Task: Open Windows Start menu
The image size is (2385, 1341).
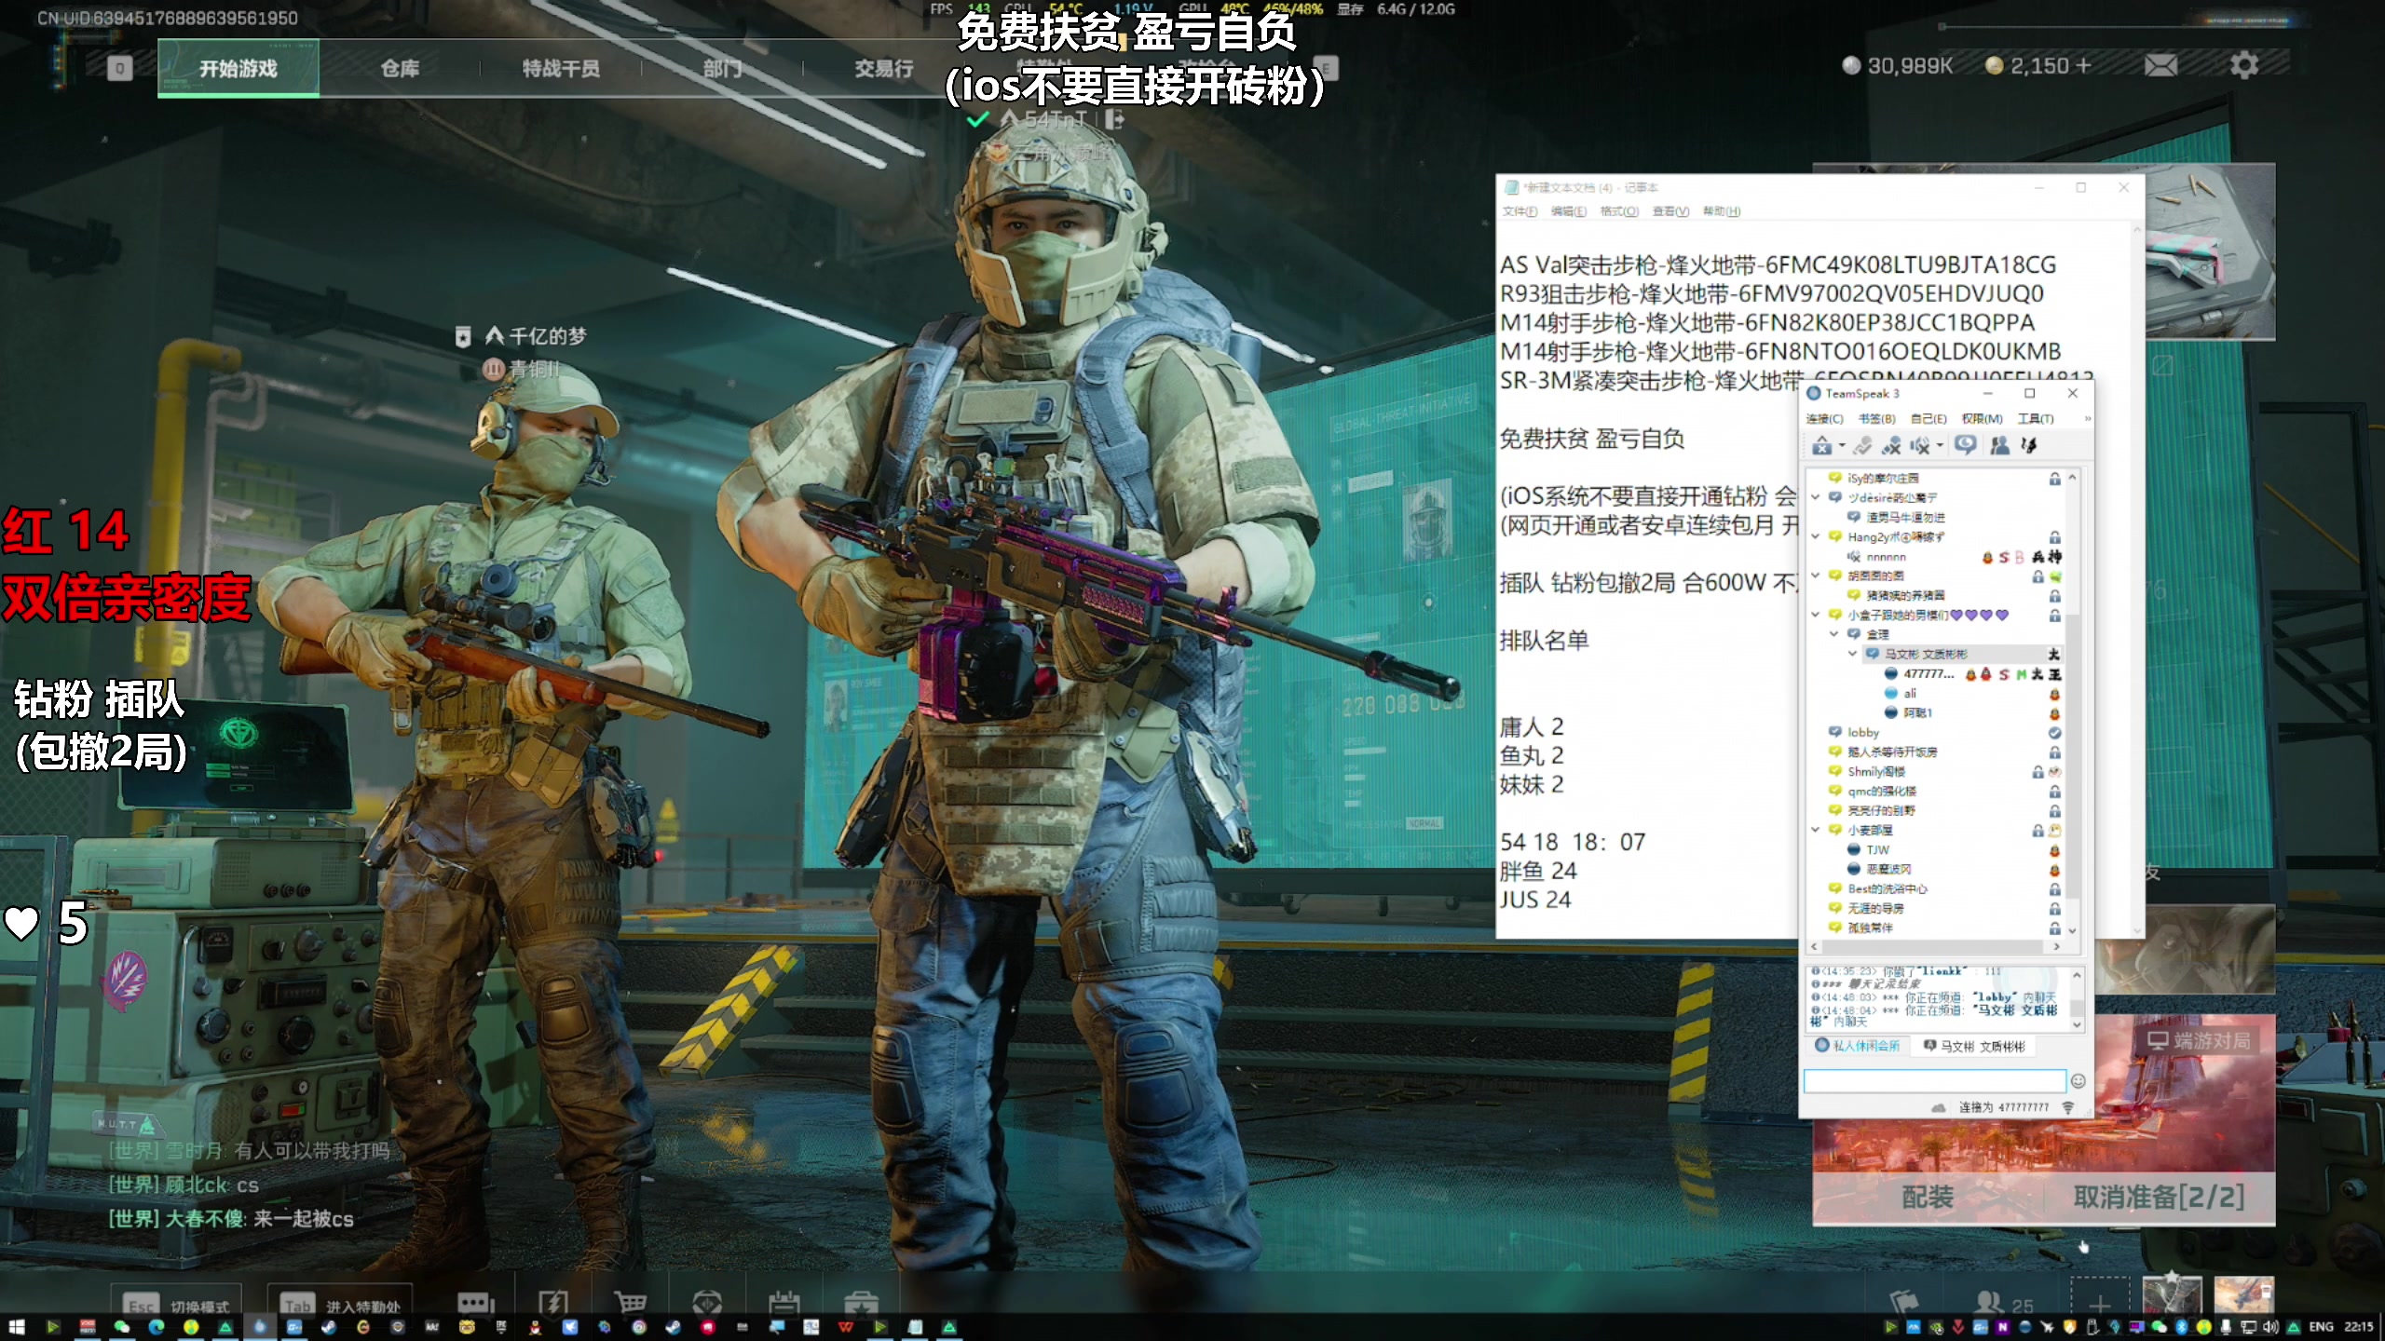Action: [x=16, y=1327]
